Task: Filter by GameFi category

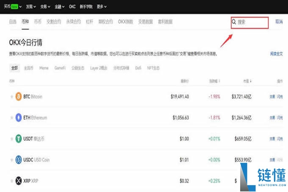Action: pyautogui.click(x=60, y=68)
